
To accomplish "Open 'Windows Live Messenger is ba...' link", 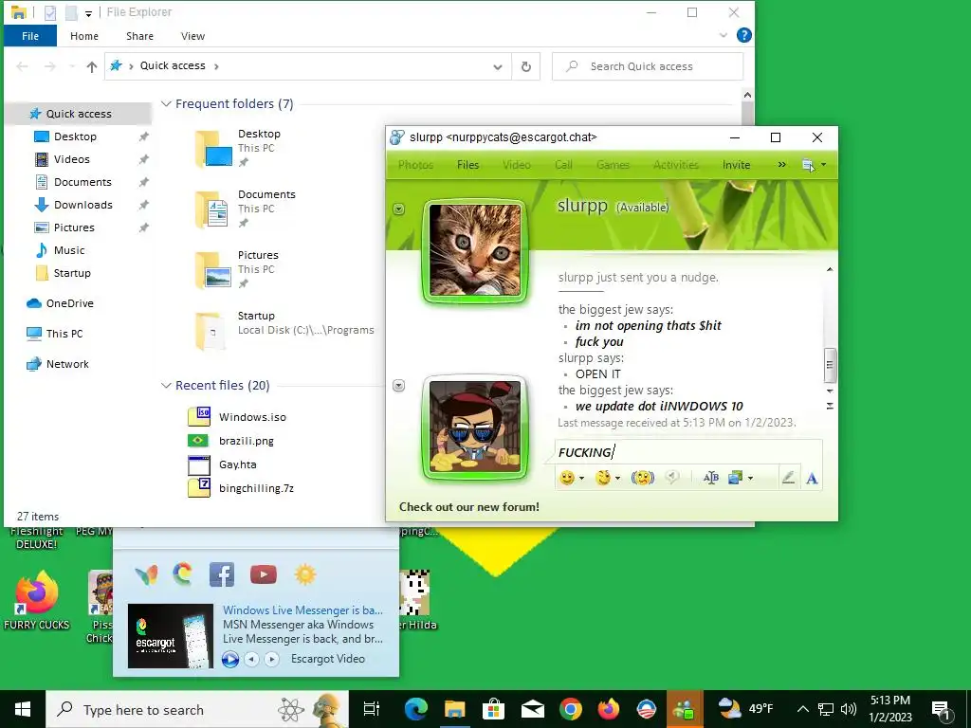I will pyautogui.click(x=302, y=610).
